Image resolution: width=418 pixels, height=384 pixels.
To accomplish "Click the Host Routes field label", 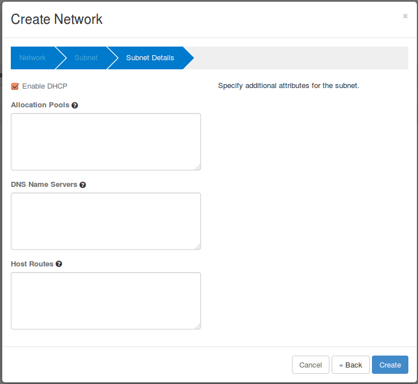I will [x=32, y=264].
